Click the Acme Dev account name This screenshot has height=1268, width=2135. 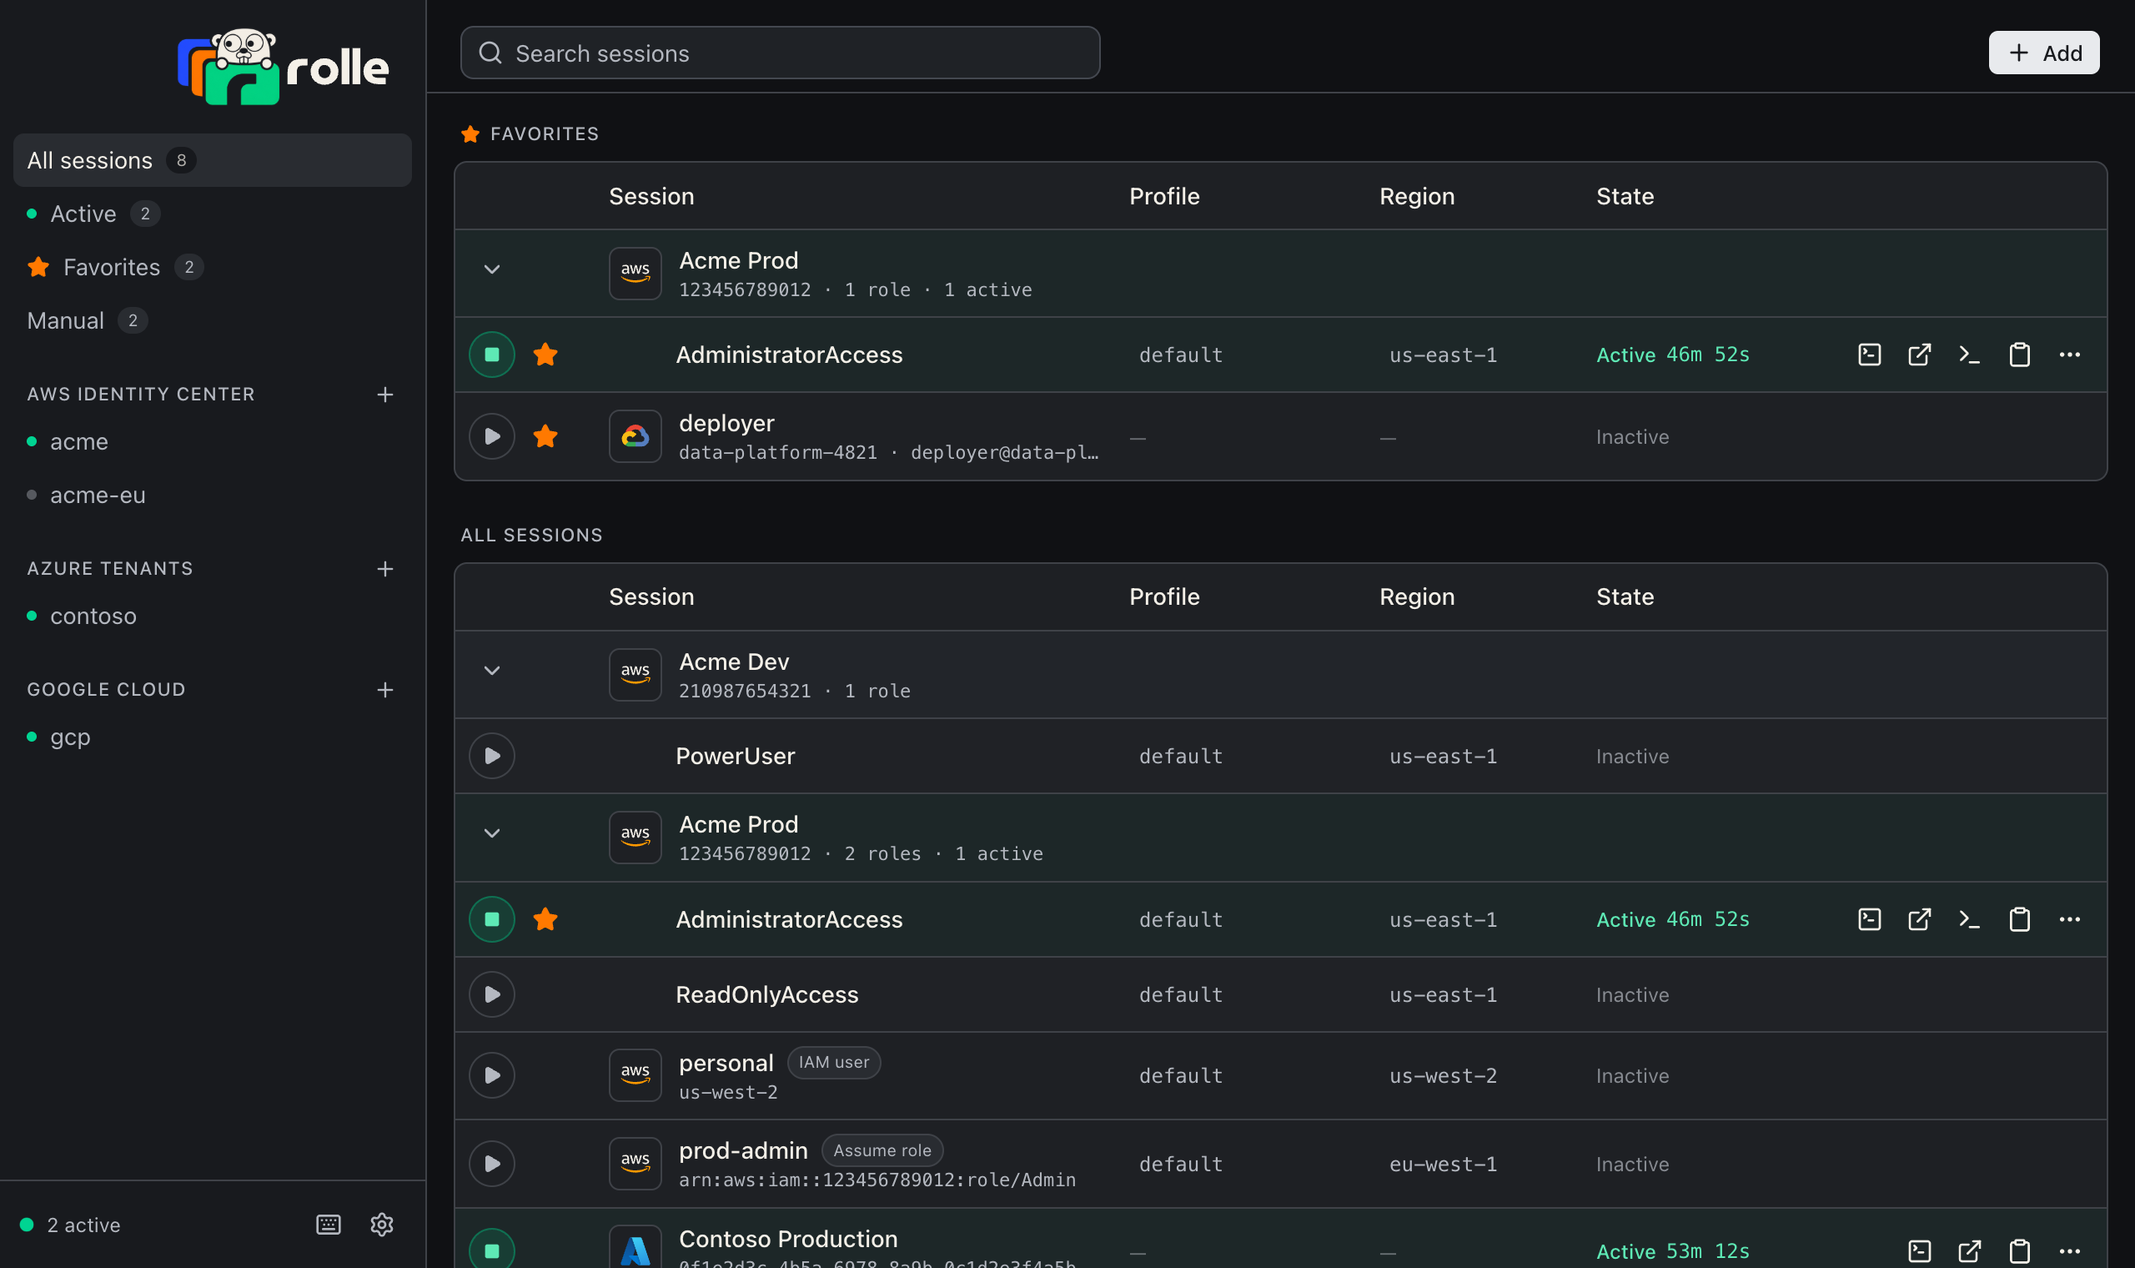(734, 662)
